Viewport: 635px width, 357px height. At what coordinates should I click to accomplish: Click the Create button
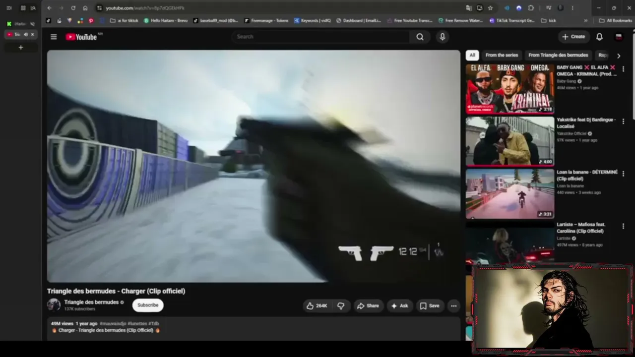point(573,37)
